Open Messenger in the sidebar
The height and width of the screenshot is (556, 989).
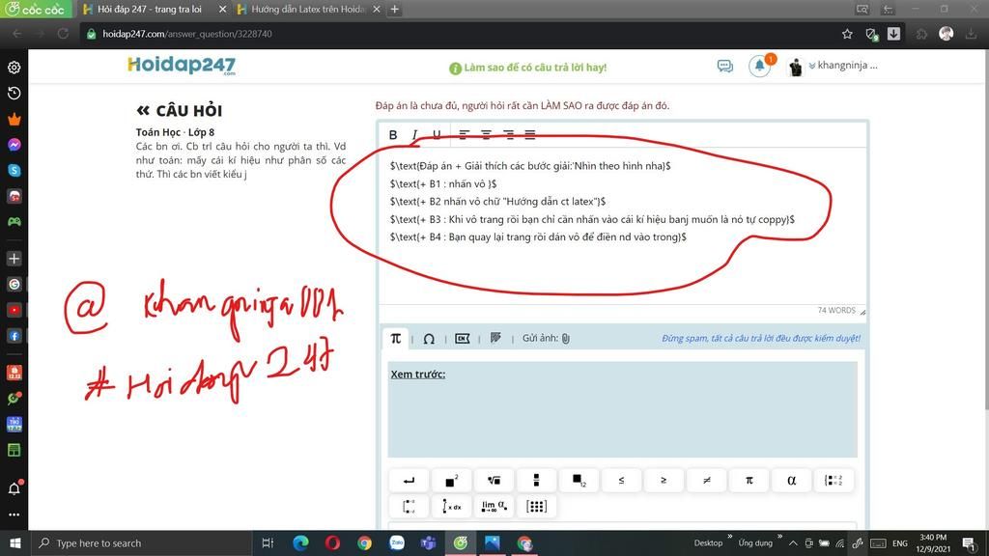(14, 145)
